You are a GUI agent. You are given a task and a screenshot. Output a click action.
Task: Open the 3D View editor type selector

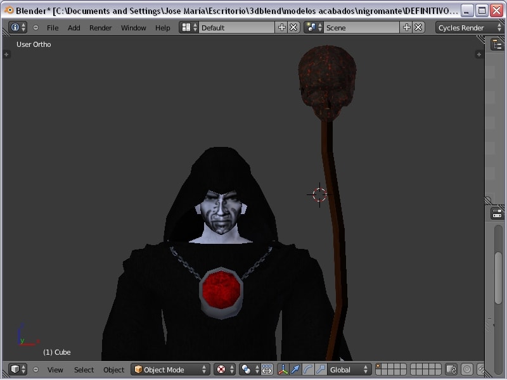click(18, 369)
